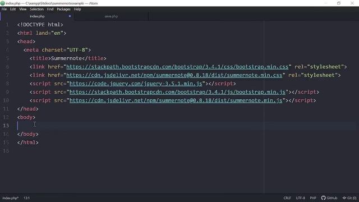Open the Help menu
The width and height of the screenshot is (359, 202).
pos(77,9)
